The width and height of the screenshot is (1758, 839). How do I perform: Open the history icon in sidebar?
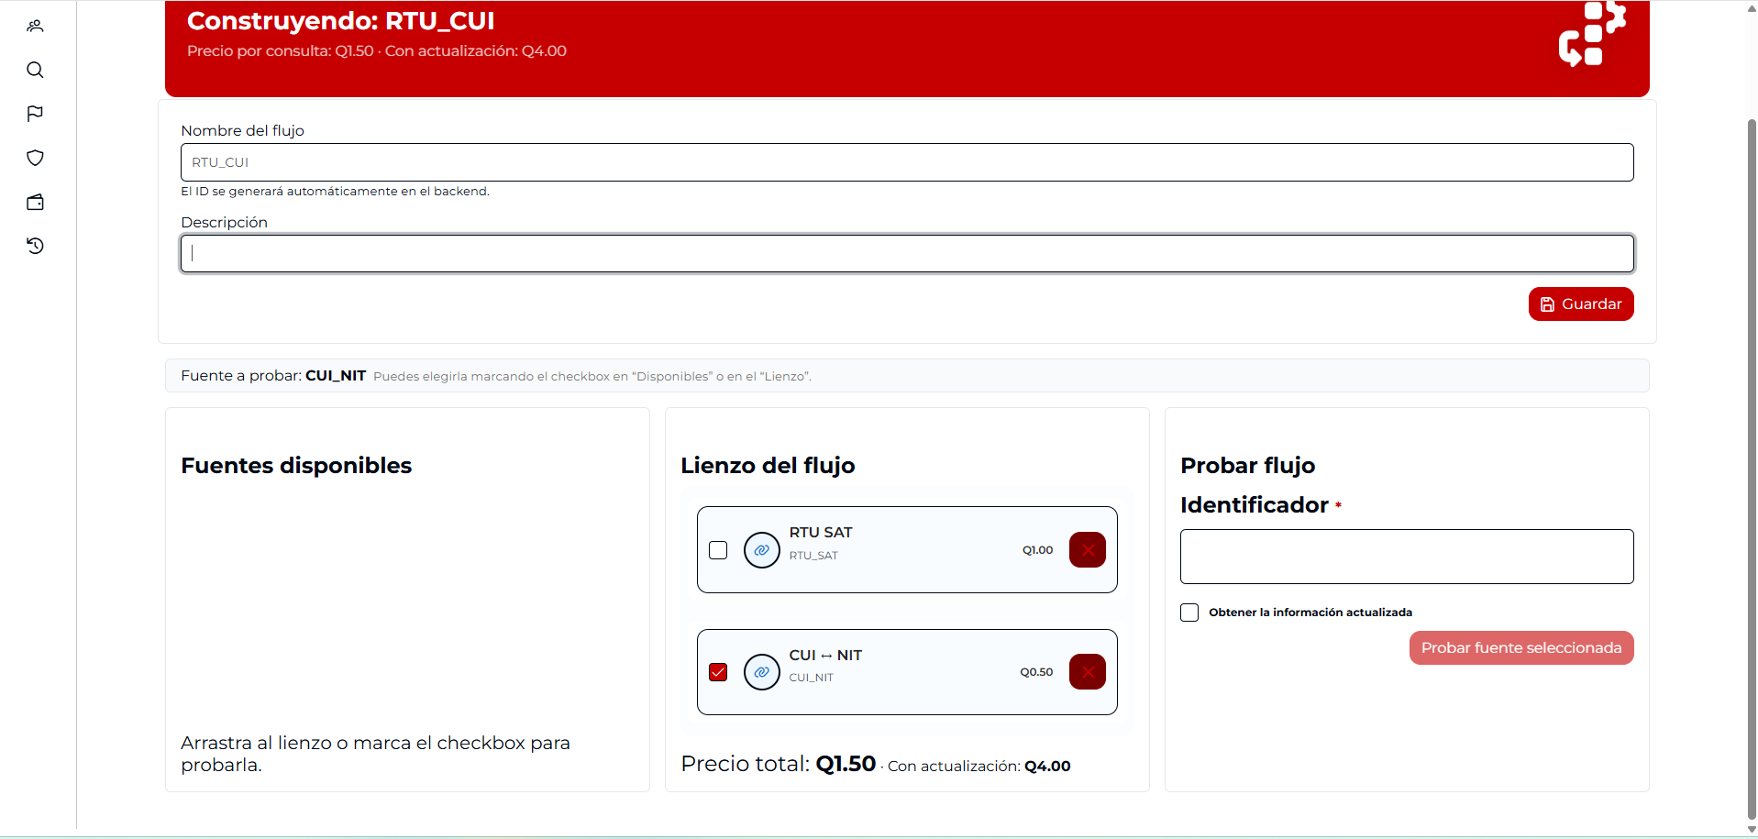[x=35, y=246]
